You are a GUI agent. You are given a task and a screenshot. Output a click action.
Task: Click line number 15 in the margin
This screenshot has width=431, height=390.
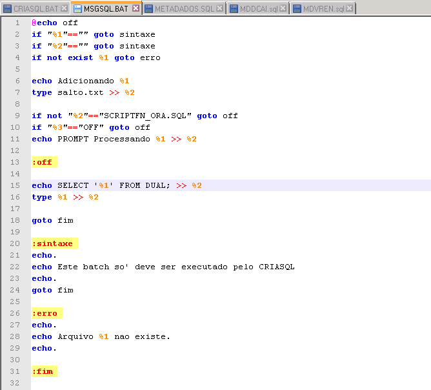coord(15,185)
